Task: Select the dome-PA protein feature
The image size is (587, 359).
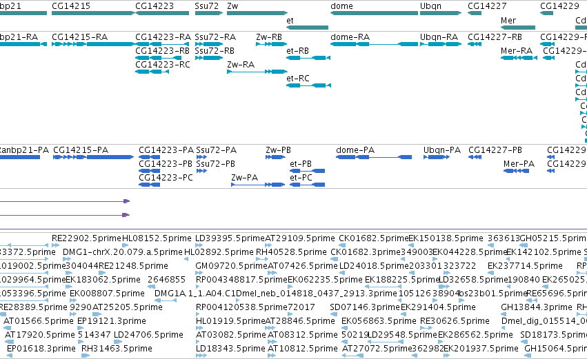Action: click(374, 157)
